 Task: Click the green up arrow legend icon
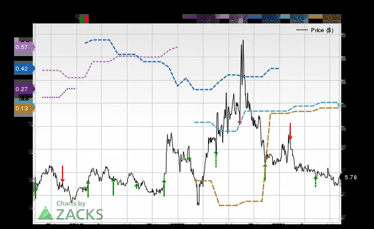(81, 19)
